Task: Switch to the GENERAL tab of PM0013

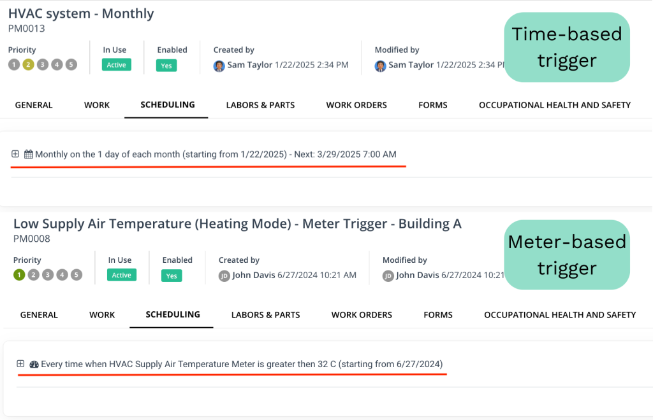Action: (x=33, y=105)
